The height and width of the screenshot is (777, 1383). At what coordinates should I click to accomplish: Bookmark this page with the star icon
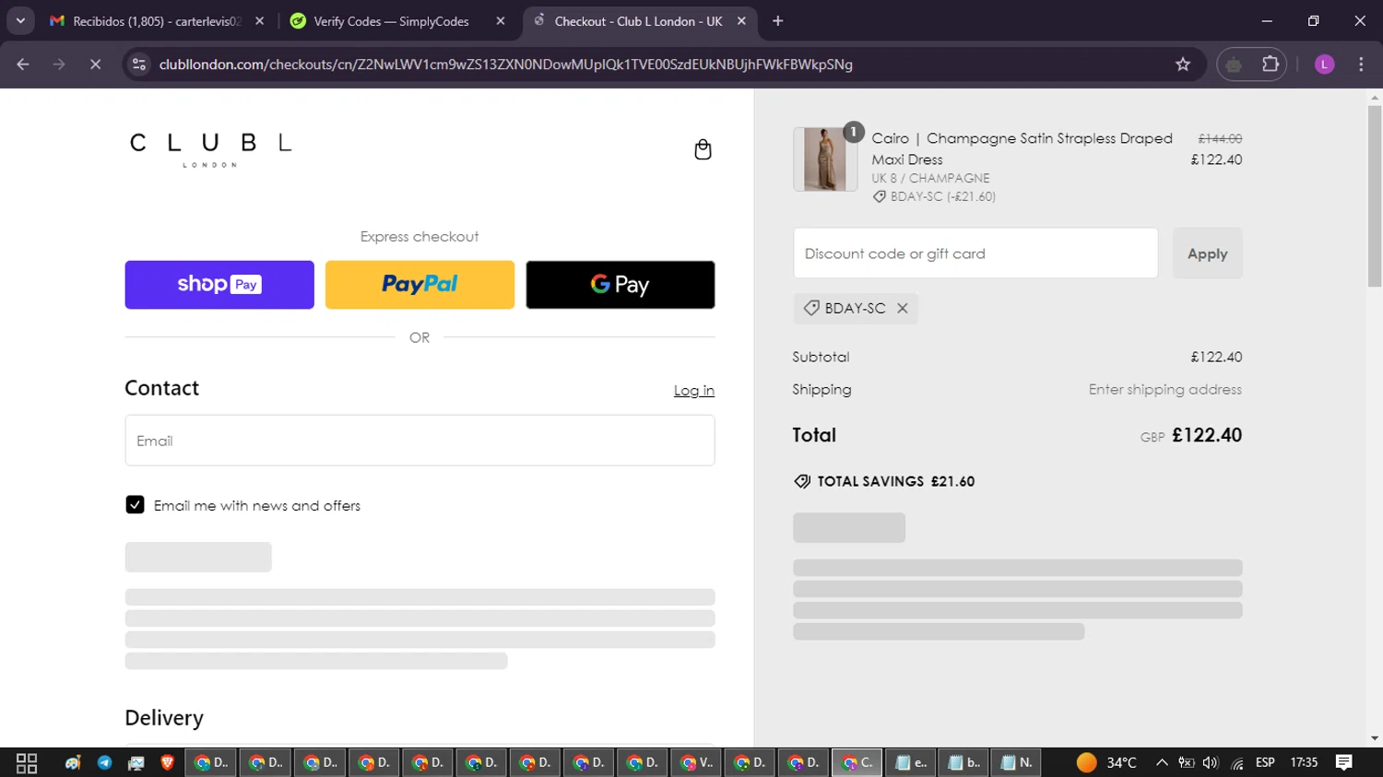pos(1183,65)
